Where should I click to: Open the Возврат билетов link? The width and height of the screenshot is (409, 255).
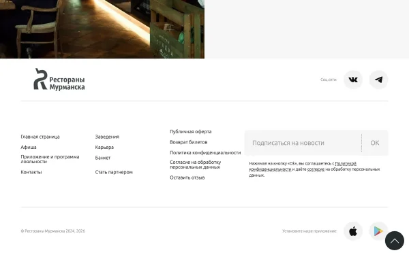[188, 142]
